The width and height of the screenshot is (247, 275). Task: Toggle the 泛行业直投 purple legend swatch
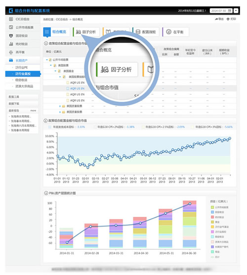tap(212, 232)
